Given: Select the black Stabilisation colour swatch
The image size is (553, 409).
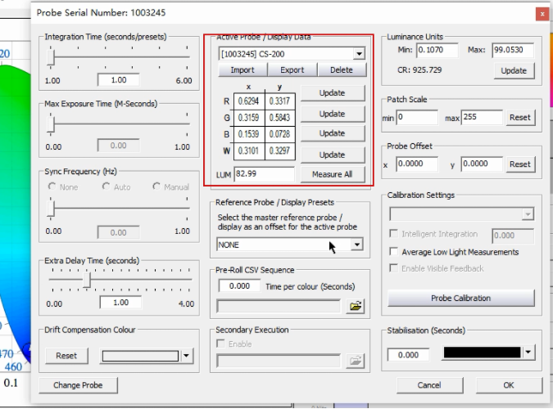Looking at the screenshot, I should 480,353.
